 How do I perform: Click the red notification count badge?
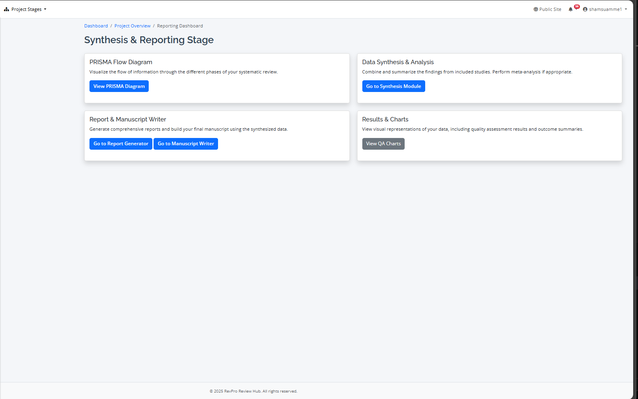click(577, 7)
